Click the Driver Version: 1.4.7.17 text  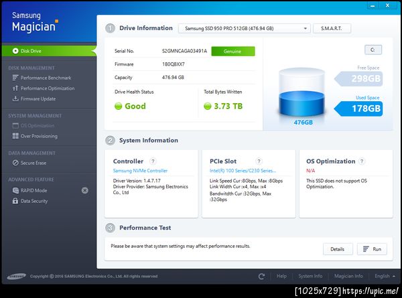[137, 181]
